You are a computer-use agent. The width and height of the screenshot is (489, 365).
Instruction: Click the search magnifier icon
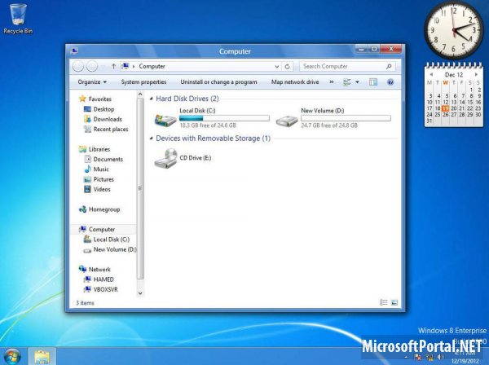click(389, 66)
